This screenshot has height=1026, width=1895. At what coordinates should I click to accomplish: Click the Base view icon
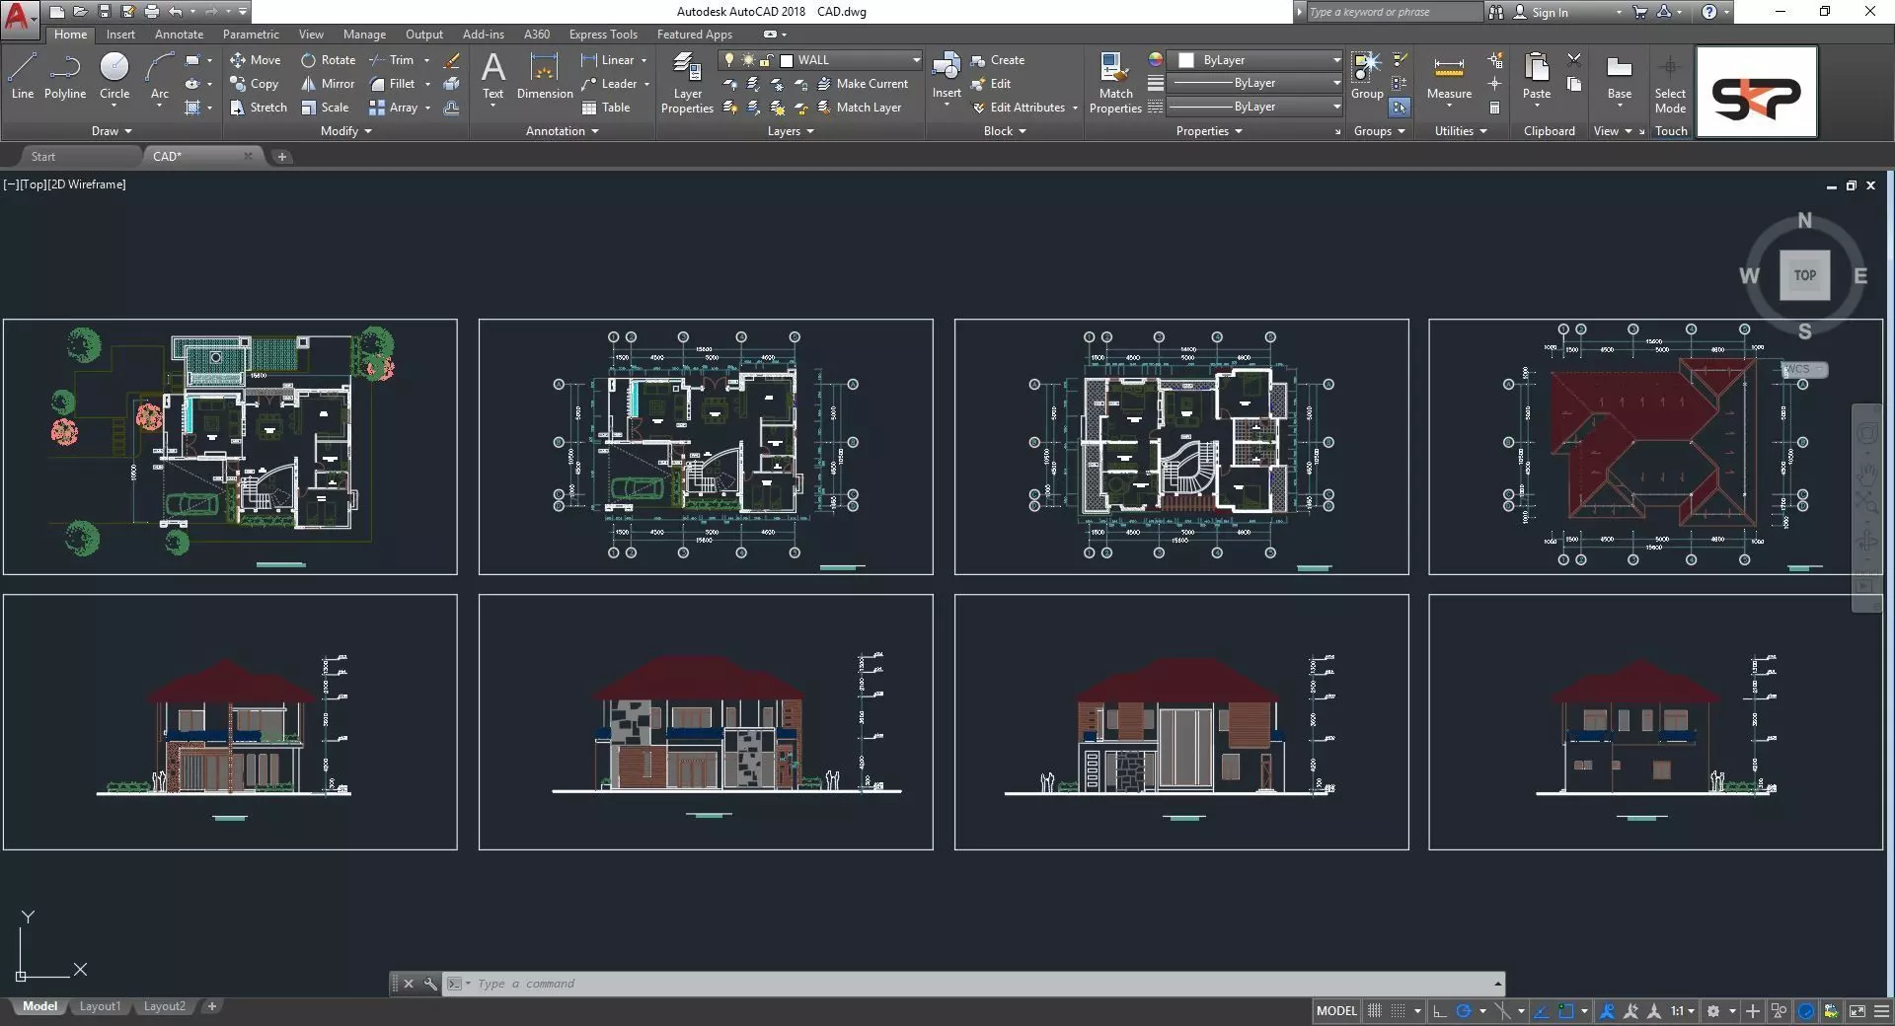tap(1619, 76)
